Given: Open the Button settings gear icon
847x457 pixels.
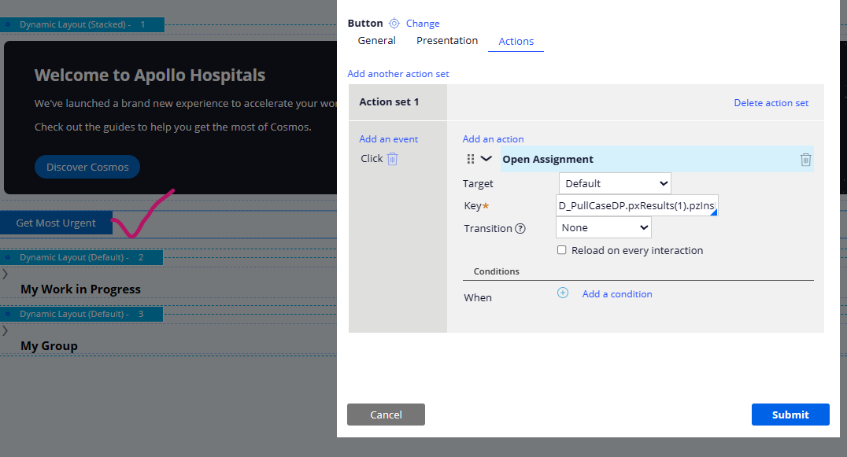Looking at the screenshot, I should (395, 23).
